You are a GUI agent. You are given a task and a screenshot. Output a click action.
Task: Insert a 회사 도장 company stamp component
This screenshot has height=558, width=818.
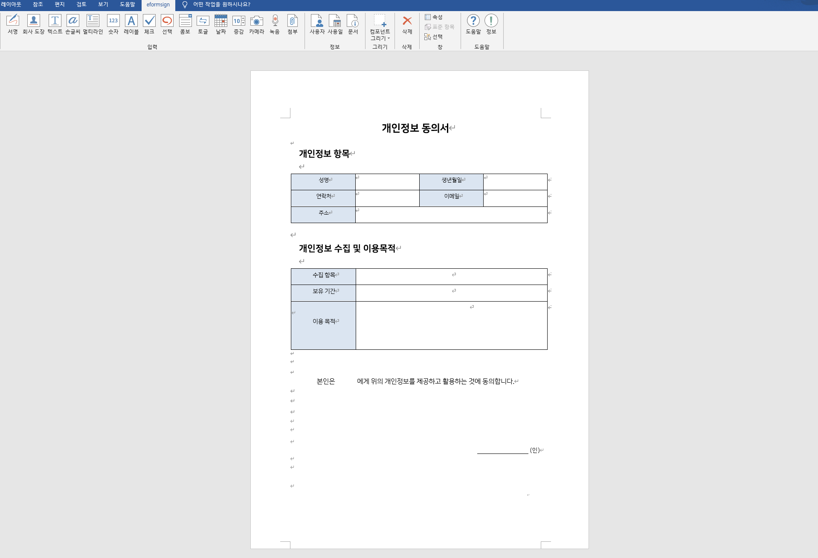33,24
